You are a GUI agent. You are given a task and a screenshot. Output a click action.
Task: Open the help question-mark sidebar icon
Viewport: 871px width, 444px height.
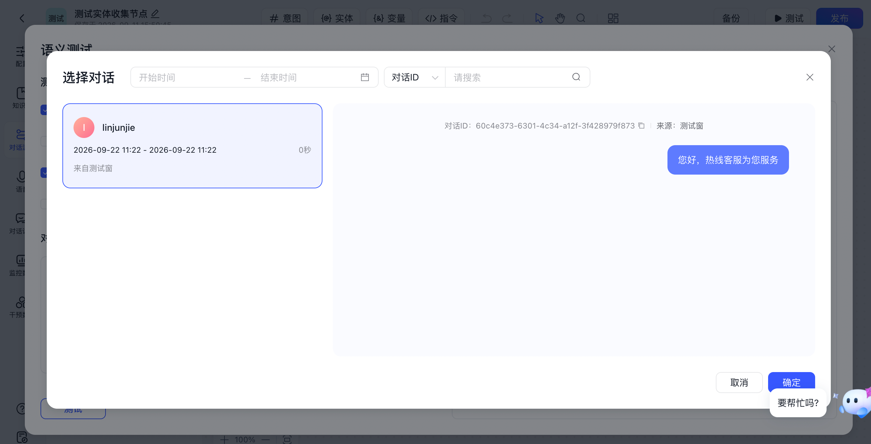pyautogui.click(x=21, y=408)
